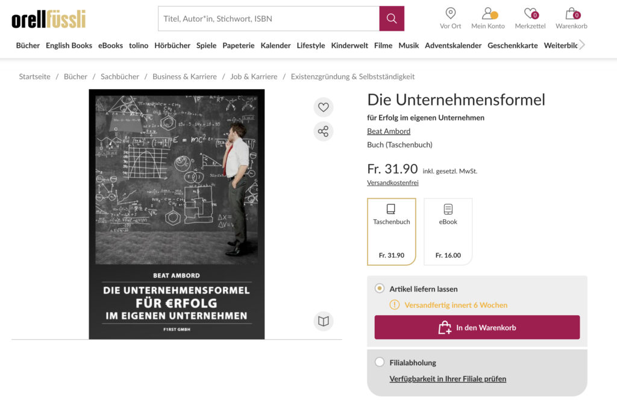This screenshot has height=414, width=617.
Task: Go to the orell füssli homepage logo
Action: 49,19
